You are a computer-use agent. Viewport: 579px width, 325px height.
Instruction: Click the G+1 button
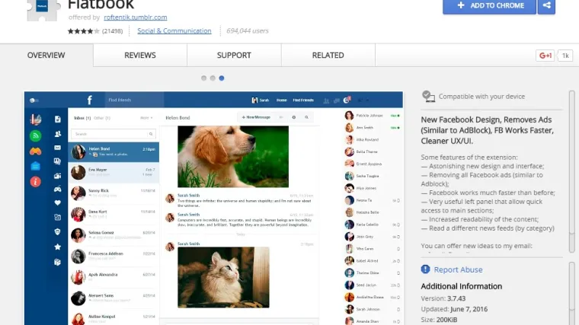[545, 56]
